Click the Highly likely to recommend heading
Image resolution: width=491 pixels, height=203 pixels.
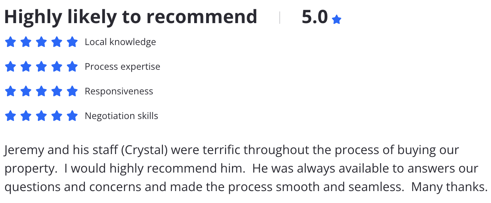pos(130,17)
